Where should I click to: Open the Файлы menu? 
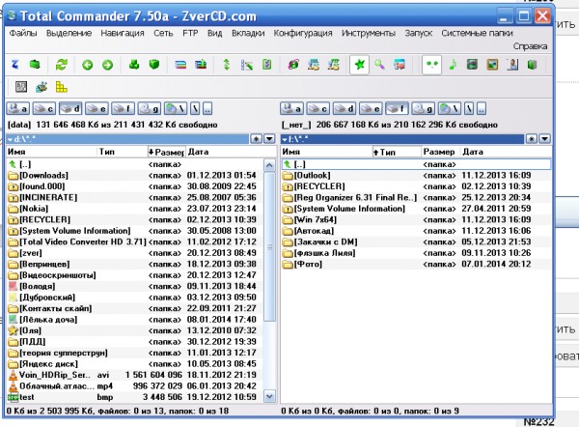click(x=23, y=33)
